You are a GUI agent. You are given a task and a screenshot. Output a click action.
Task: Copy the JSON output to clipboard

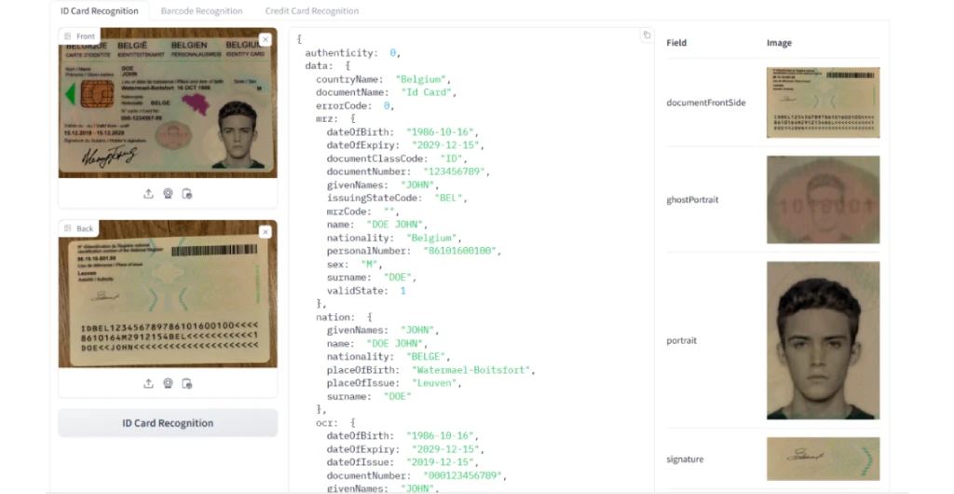click(647, 35)
